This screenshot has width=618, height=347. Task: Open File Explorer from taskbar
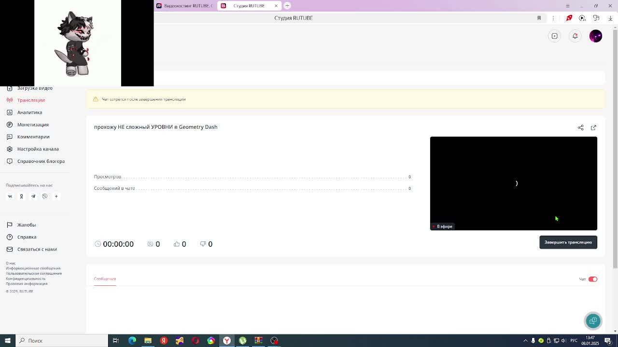[148, 341]
